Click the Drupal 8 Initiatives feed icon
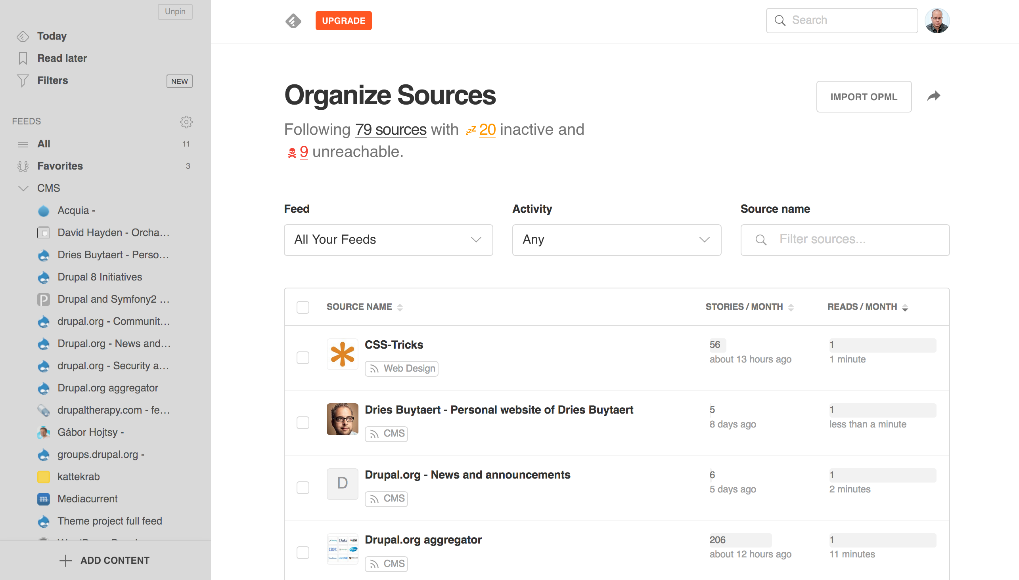The image size is (1019, 580). [44, 277]
